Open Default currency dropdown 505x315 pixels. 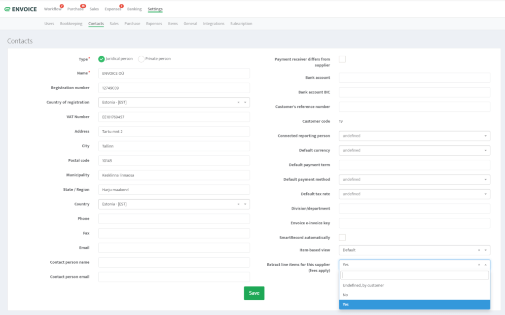[x=414, y=150]
